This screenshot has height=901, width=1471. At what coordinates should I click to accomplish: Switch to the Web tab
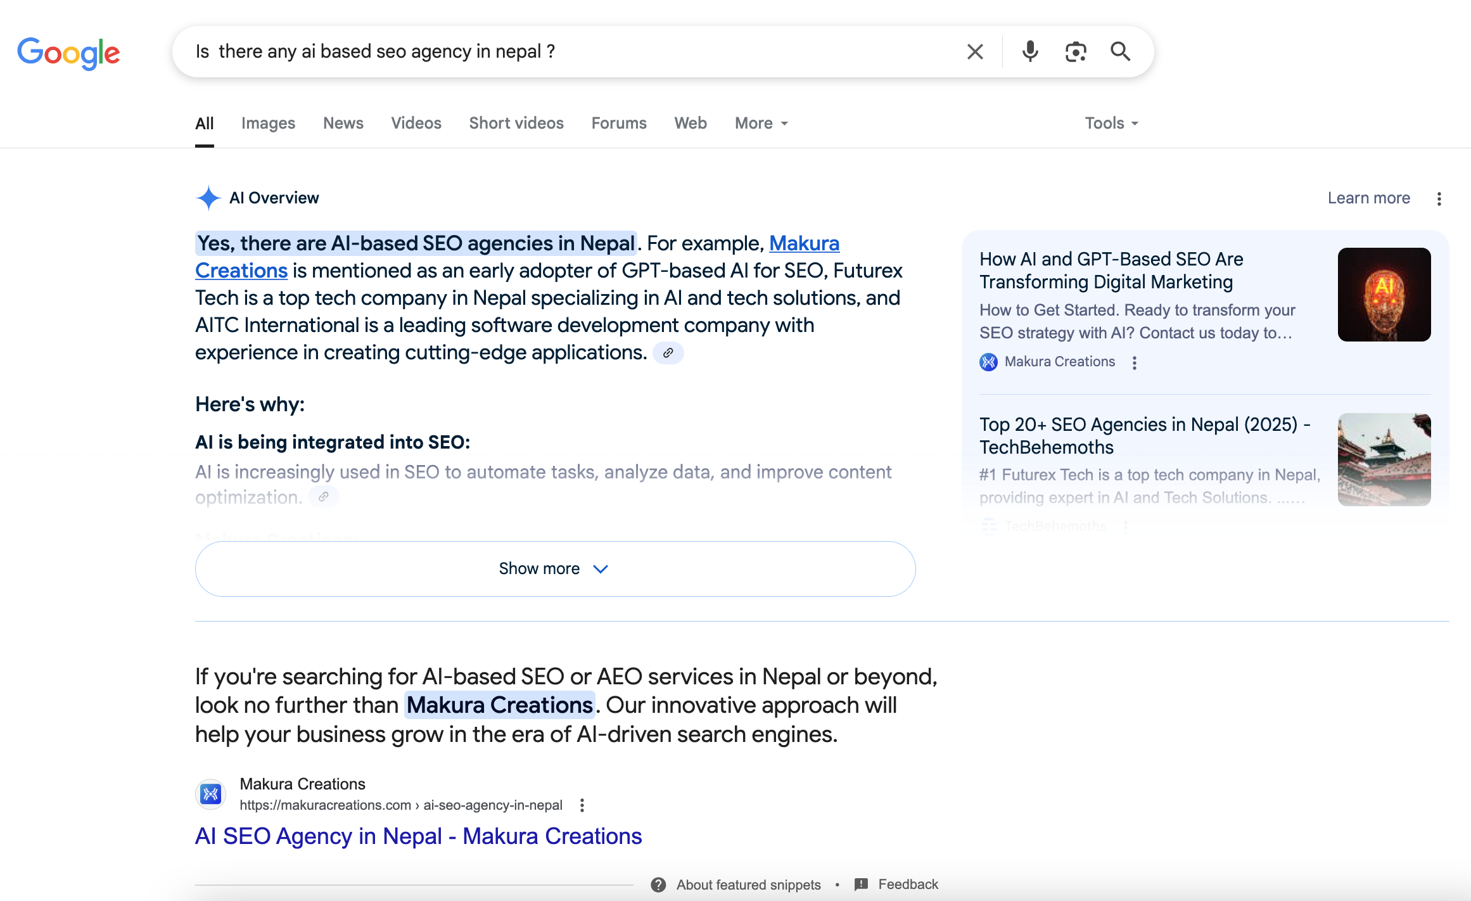(x=691, y=124)
